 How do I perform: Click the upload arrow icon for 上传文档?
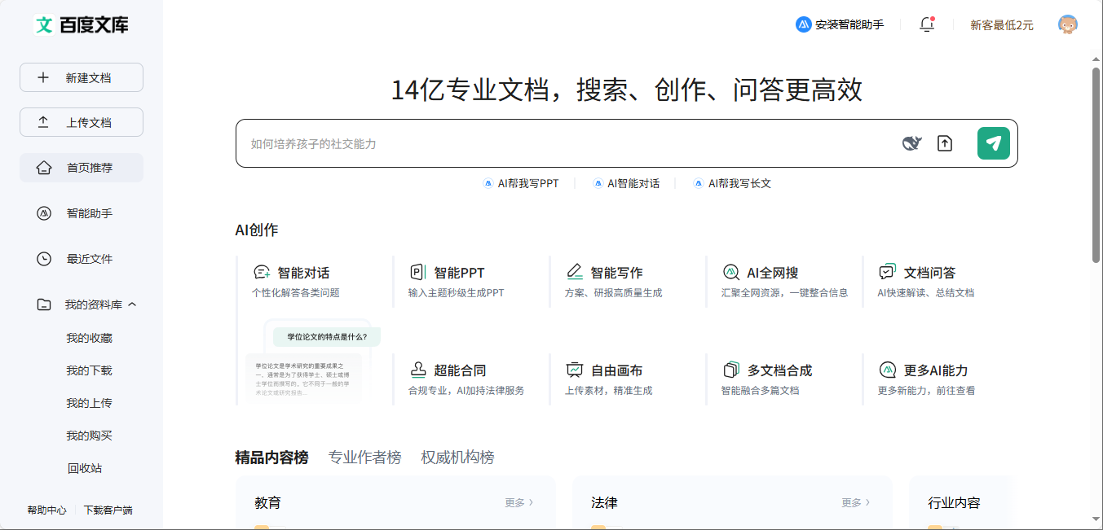[x=43, y=122]
